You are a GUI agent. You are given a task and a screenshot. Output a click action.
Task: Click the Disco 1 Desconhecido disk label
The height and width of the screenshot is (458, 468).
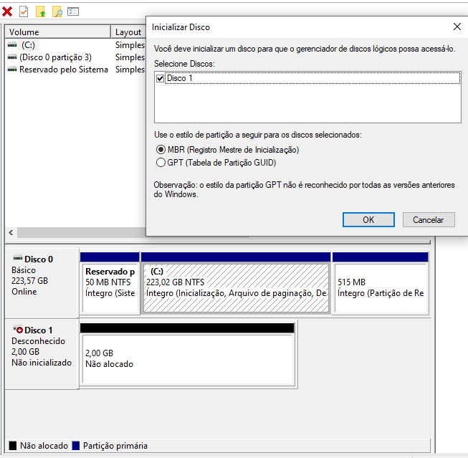click(x=42, y=354)
